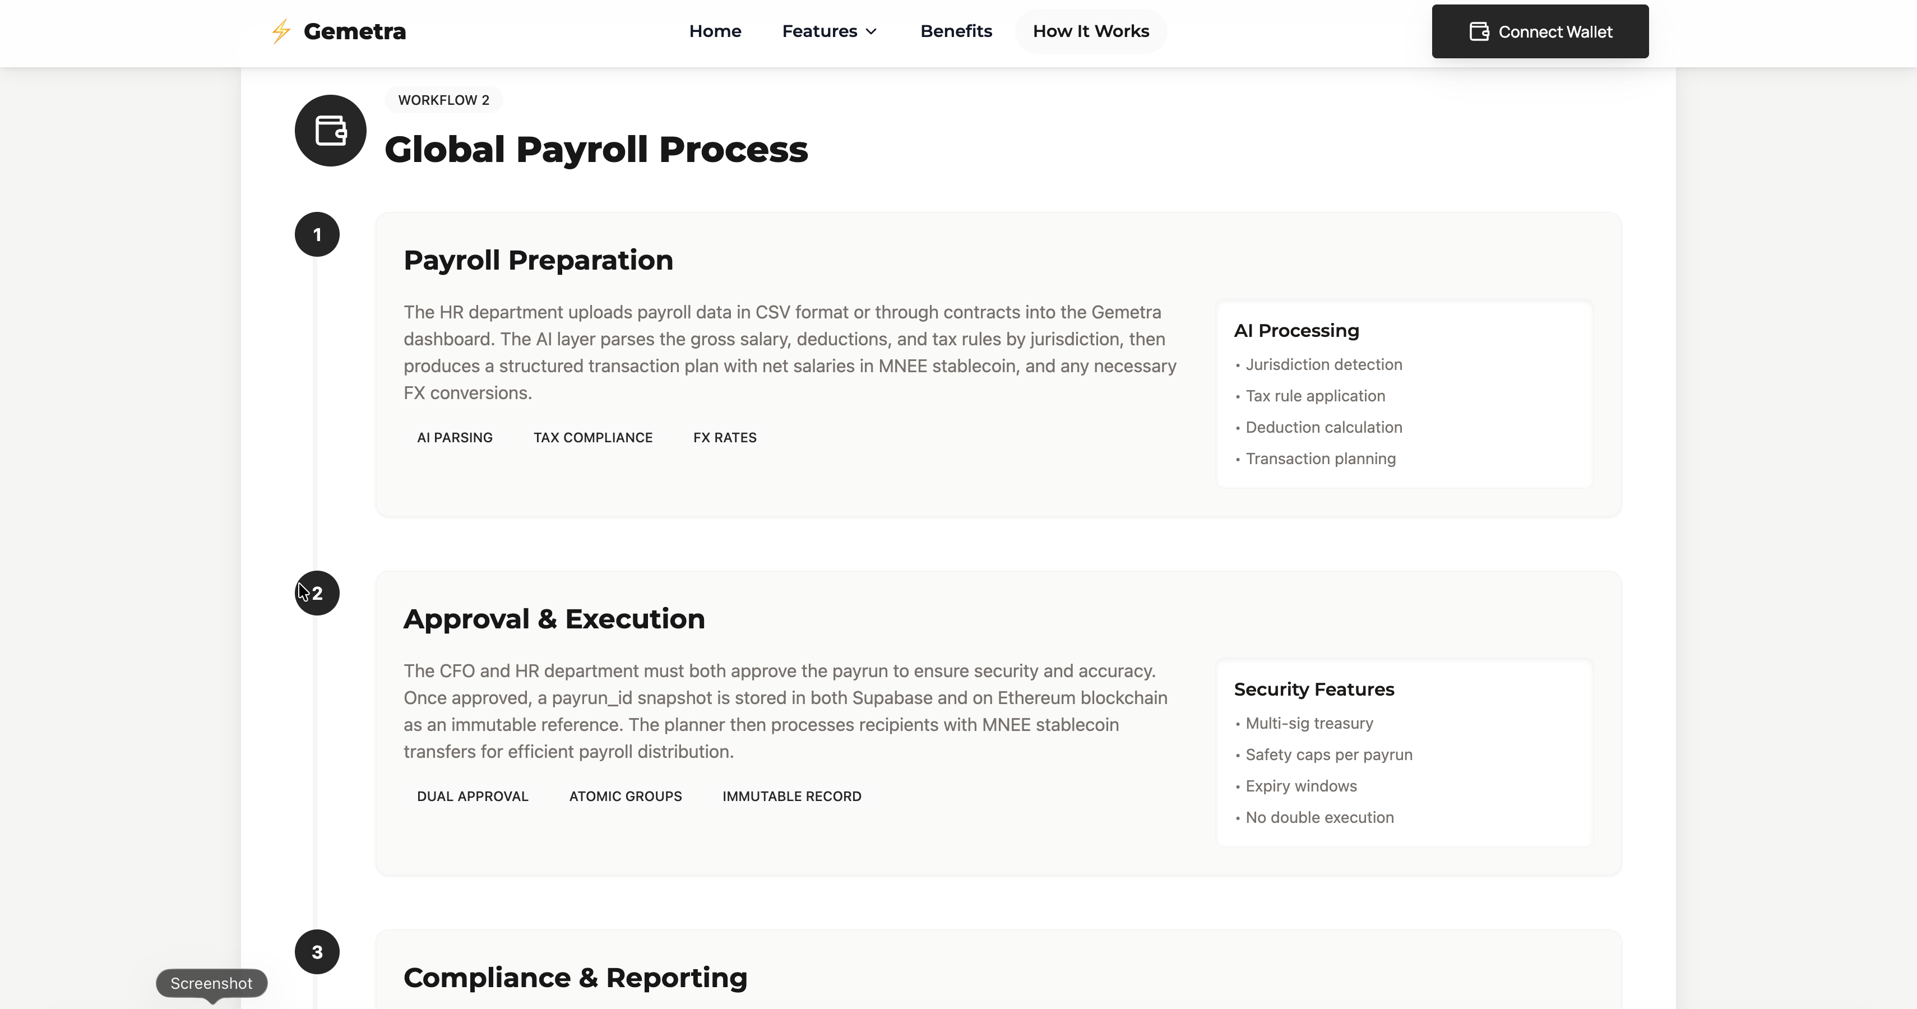Image resolution: width=1917 pixels, height=1009 pixels.
Task: Click the WORKFLOW 2 badge
Action: tap(443, 100)
